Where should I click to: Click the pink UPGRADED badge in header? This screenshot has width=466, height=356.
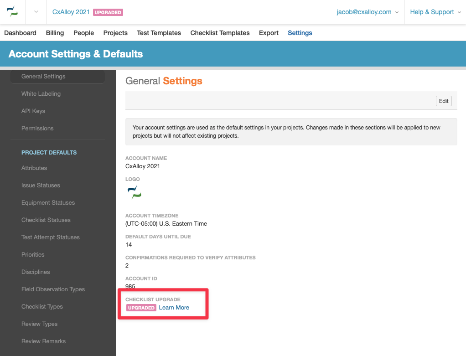tap(108, 12)
